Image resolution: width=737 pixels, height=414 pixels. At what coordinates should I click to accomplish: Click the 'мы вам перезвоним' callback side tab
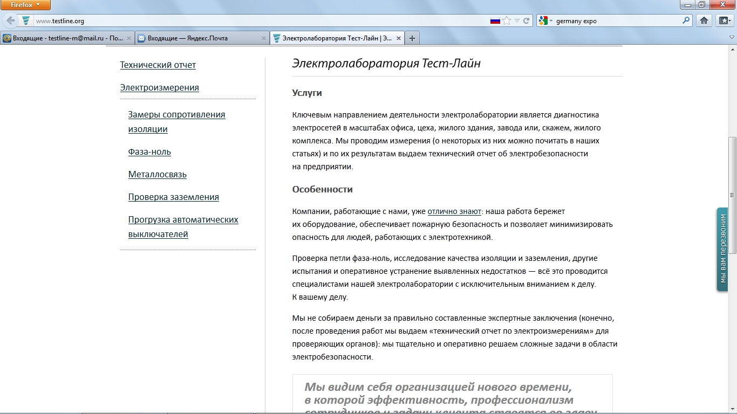point(722,250)
